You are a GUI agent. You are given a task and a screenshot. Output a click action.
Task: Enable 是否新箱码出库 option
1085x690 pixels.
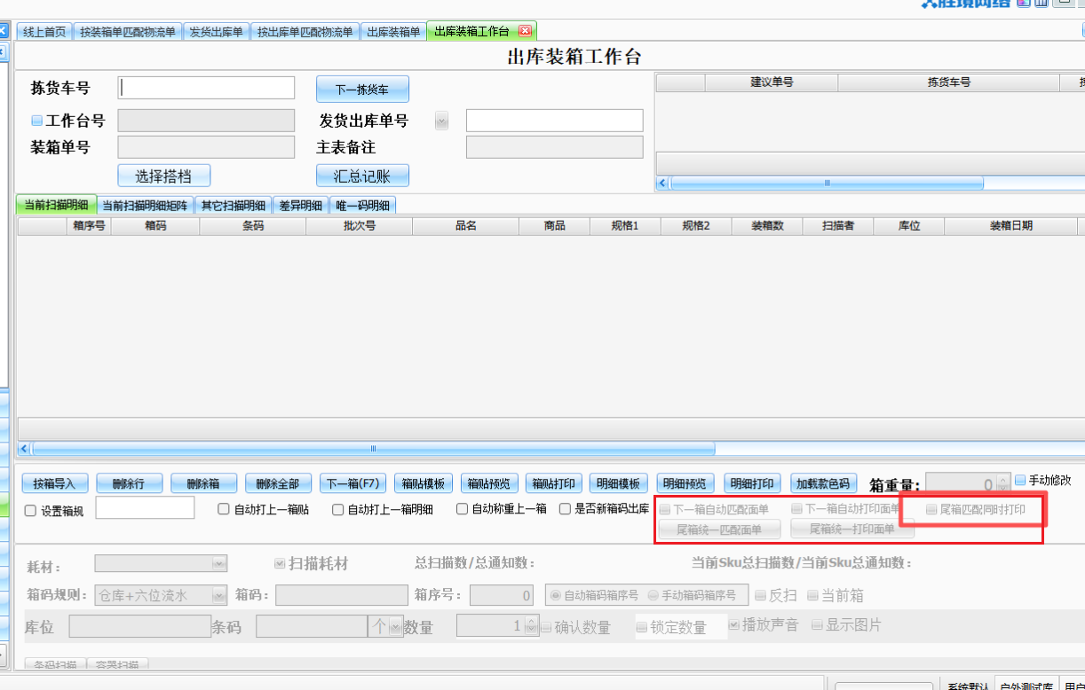coord(565,509)
